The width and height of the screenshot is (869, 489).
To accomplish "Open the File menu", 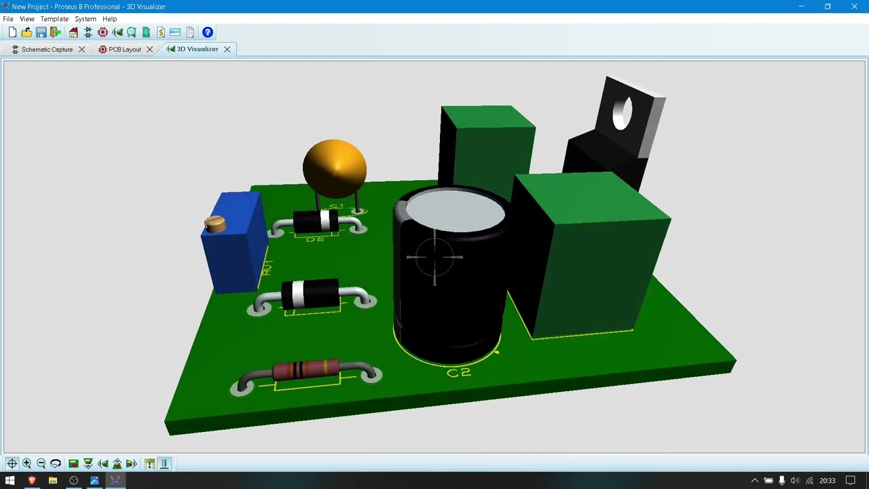I will [8, 19].
